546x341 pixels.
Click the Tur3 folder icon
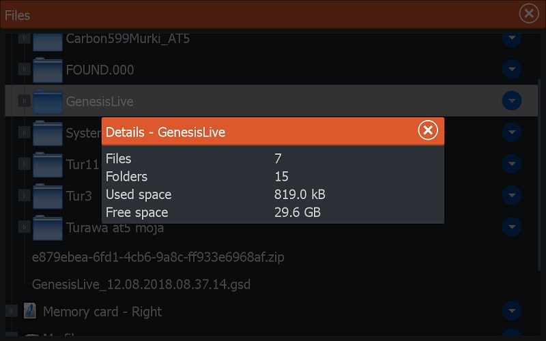[48, 196]
